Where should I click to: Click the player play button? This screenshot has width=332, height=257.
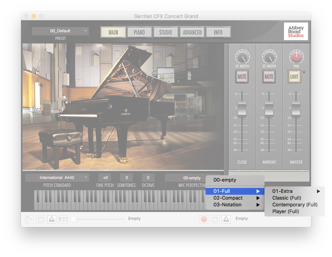pyautogui.click(x=29, y=219)
